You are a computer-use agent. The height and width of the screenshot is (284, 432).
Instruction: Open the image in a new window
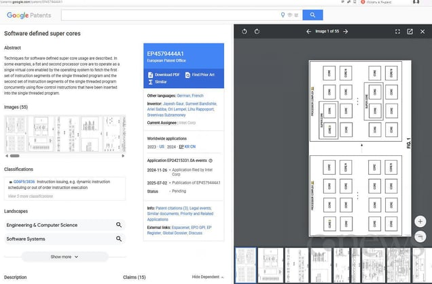pyautogui.click(x=410, y=31)
